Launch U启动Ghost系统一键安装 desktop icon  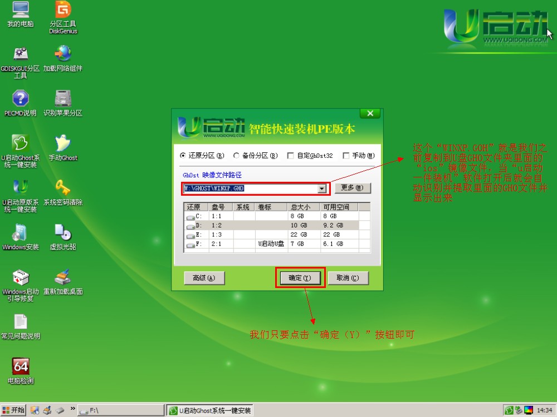click(x=20, y=152)
